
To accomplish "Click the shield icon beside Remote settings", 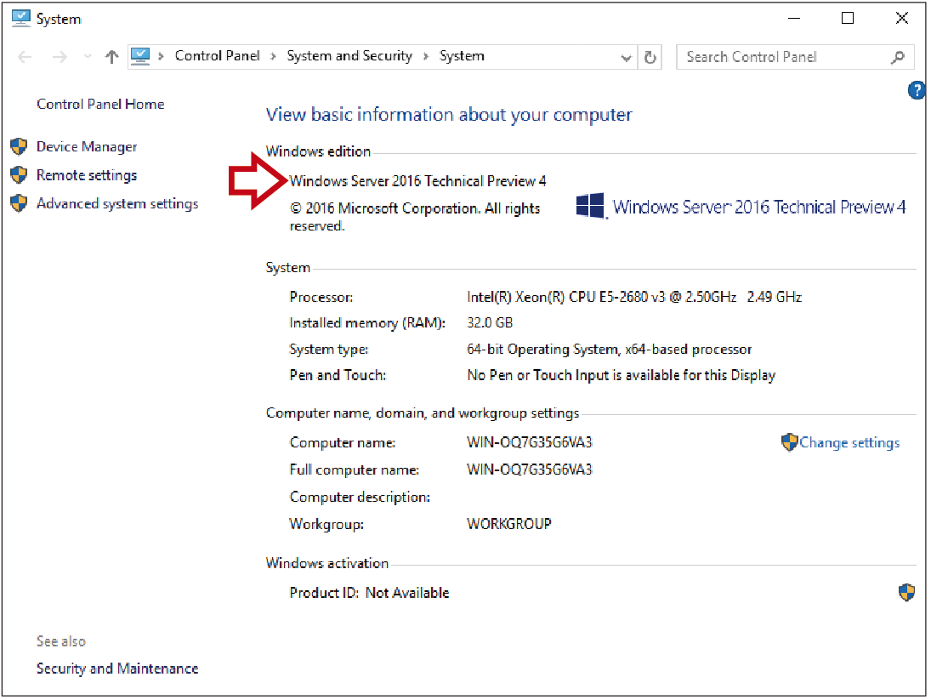I will tap(19, 174).
